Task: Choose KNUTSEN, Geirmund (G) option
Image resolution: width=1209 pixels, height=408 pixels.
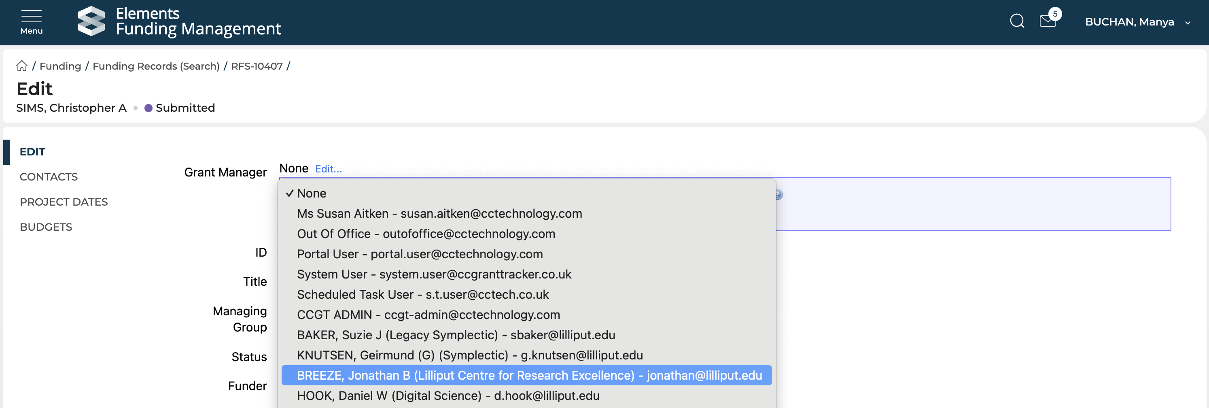Action: pos(470,355)
